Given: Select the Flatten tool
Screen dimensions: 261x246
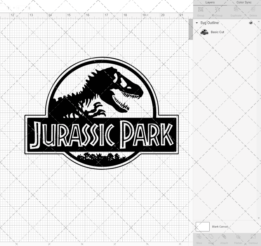Looking at the screenshot, I should pyautogui.click(x=238, y=239).
